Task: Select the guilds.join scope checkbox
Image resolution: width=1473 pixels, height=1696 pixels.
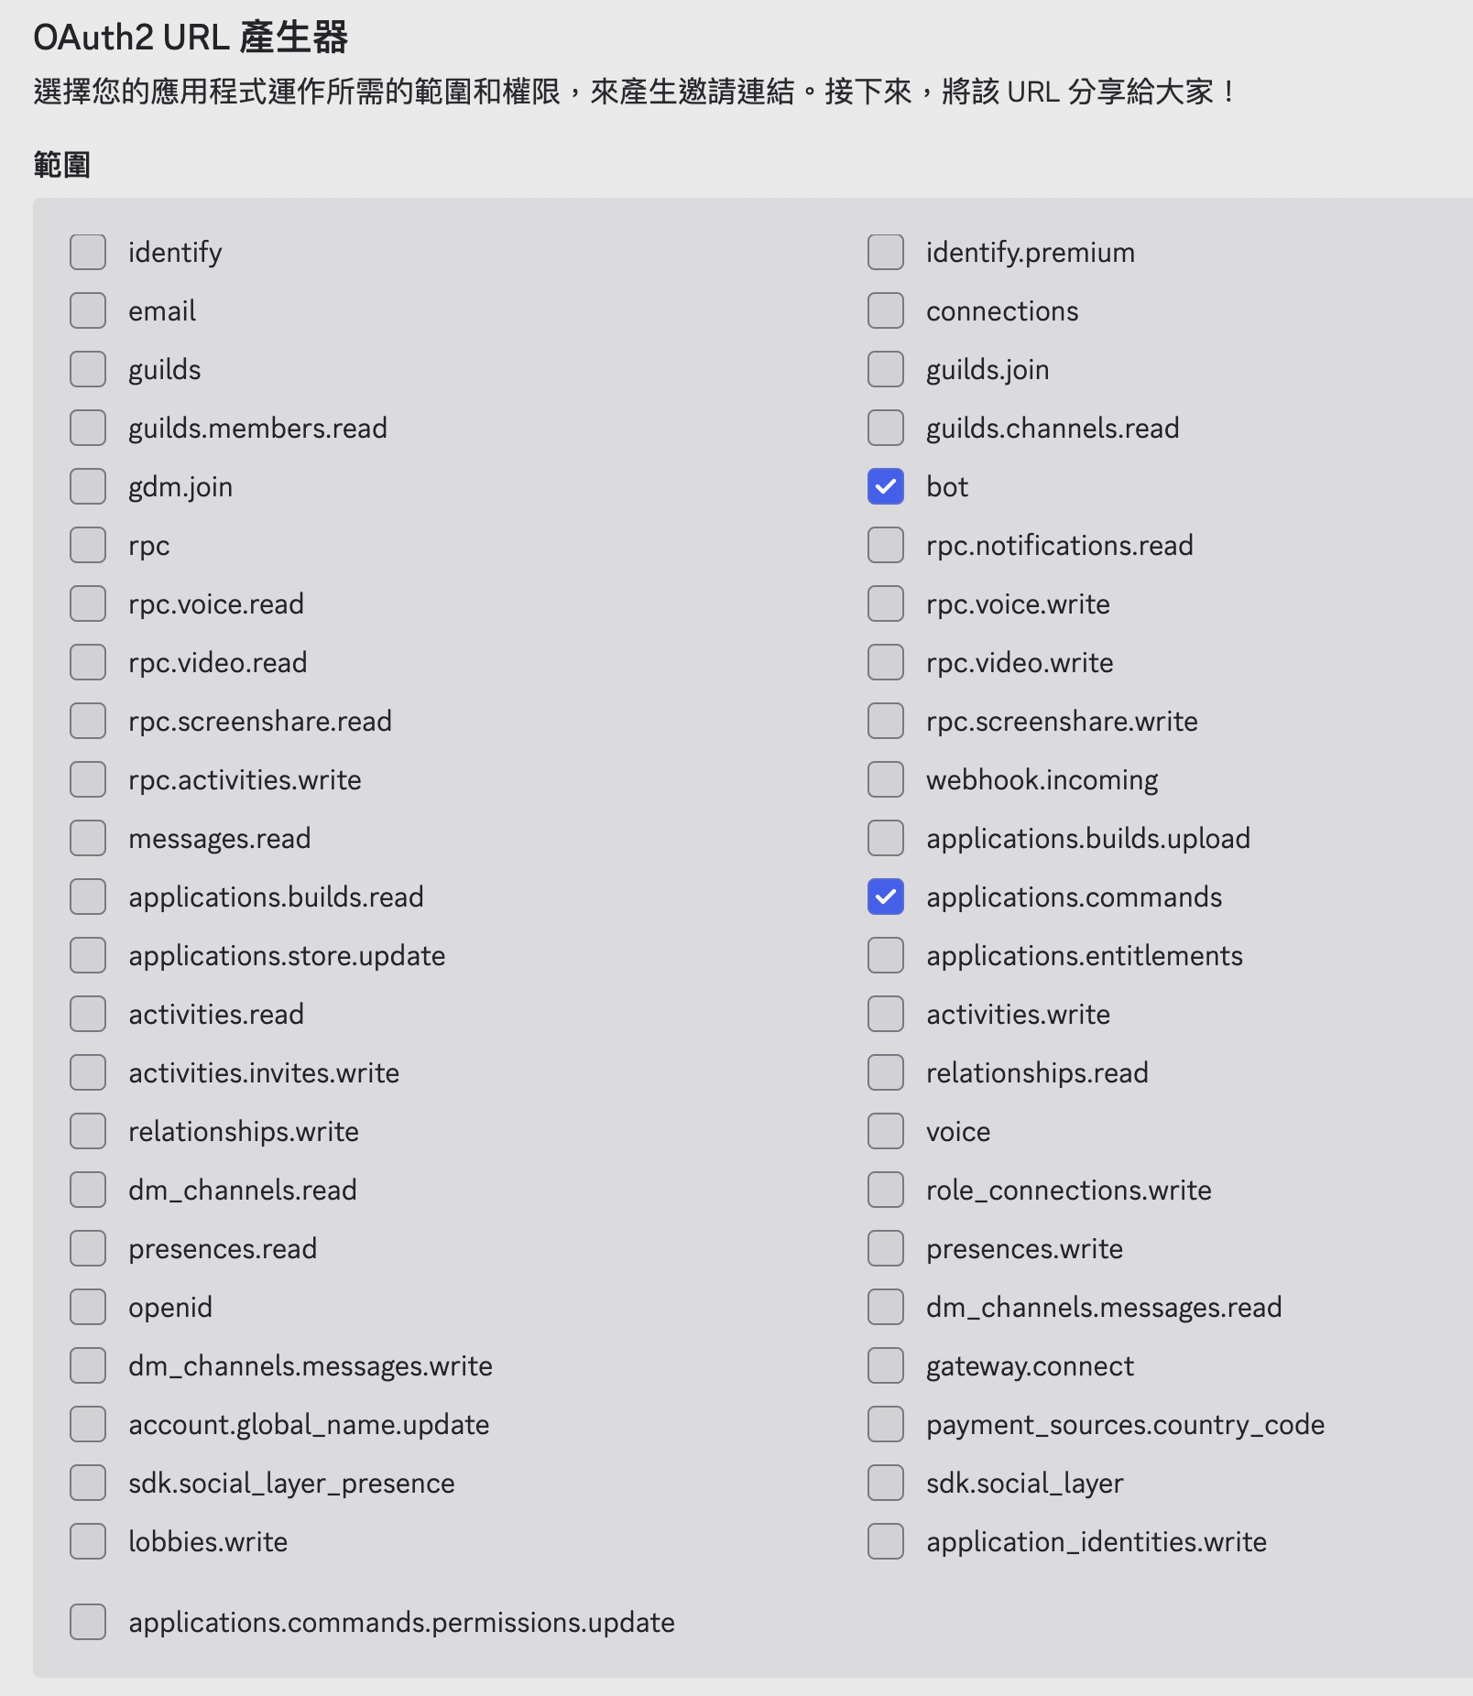Action: coord(886,370)
